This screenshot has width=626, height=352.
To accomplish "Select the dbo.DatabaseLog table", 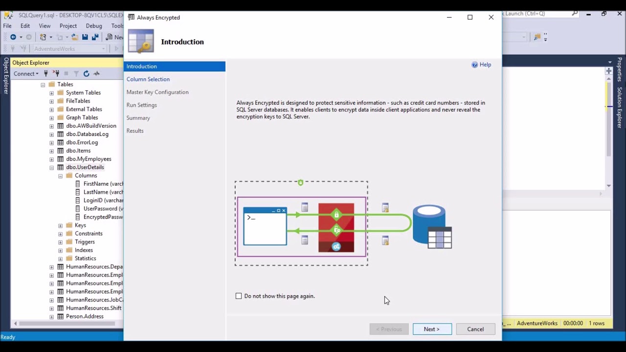I will point(87,134).
